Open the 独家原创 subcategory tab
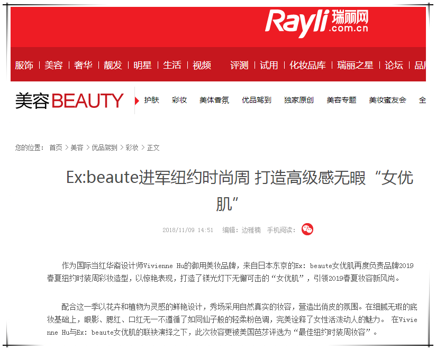Viewport: 436px width, 350px height. tap(298, 100)
